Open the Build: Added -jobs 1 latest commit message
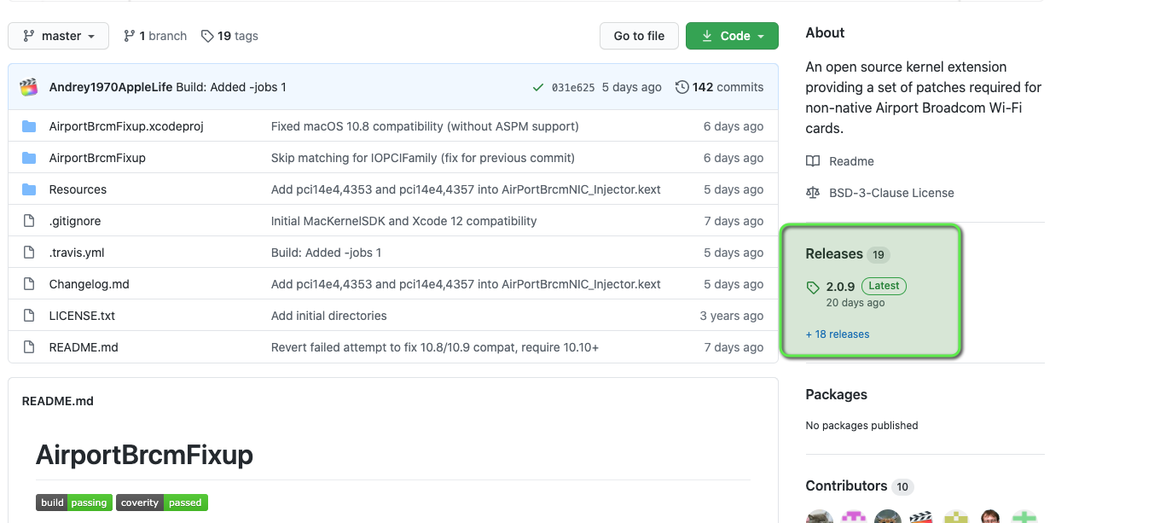 (231, 87)
